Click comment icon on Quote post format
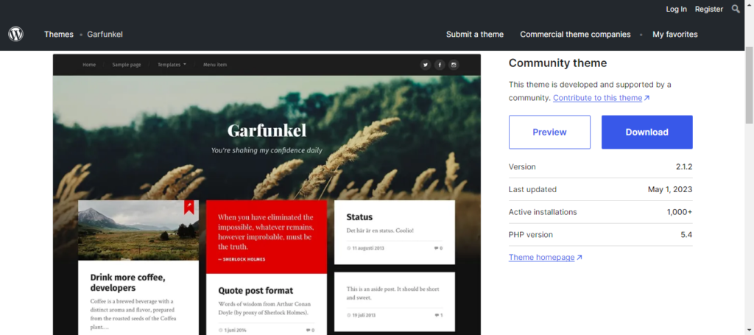Screen dimensions: 754x335 click(x=309, y=330)
